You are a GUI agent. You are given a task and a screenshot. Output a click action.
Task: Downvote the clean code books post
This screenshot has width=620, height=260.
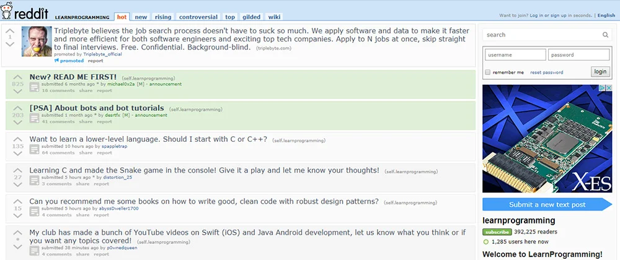(18, 215)
